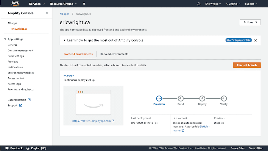Screen dimensions: 268x151
Task: Open the Services dropdown menu
Action: click(x=37, y=4)
